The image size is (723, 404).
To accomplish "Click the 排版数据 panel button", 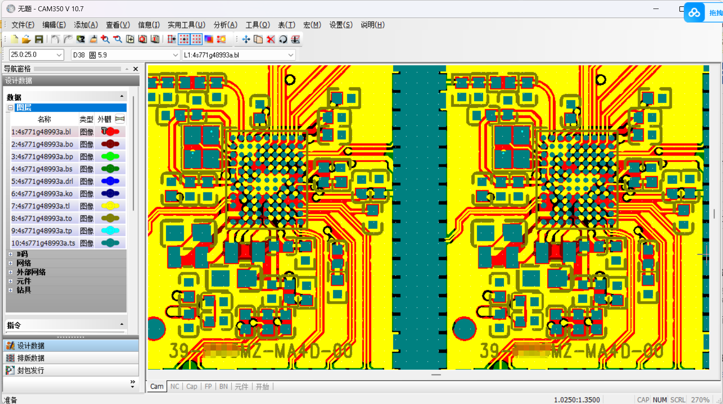I will (31, 358).
